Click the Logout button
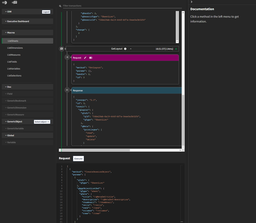This screenshot has width=256, height=223. tap(46, 12)
